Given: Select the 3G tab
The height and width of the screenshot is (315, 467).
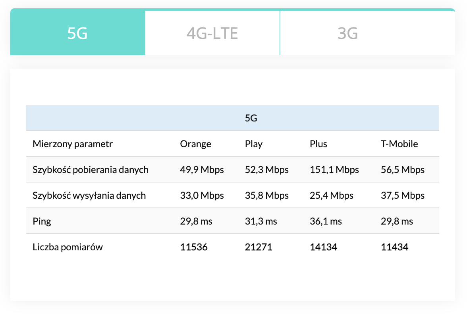Looking at the screenshot, I should click(x=347, y=33).
